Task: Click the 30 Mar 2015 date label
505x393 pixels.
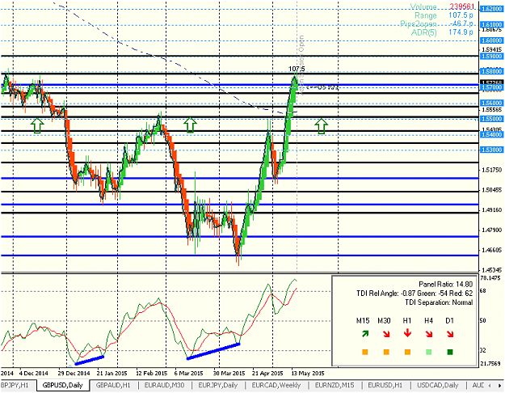Action: [x=229, y=374]
